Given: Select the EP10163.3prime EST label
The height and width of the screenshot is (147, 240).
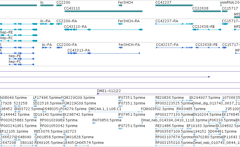Looking at the screenshot, I should click(201, 126).
